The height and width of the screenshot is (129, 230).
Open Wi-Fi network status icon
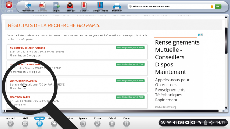169,122
